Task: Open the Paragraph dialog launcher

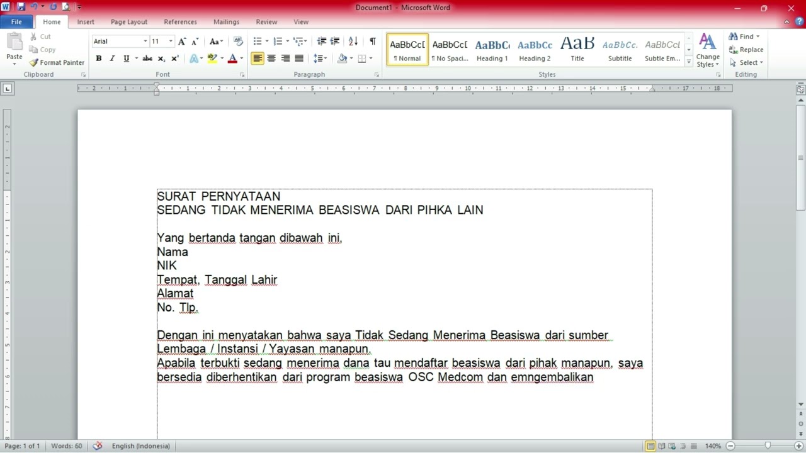Action: pyautogui.click(x=377, y=75)
